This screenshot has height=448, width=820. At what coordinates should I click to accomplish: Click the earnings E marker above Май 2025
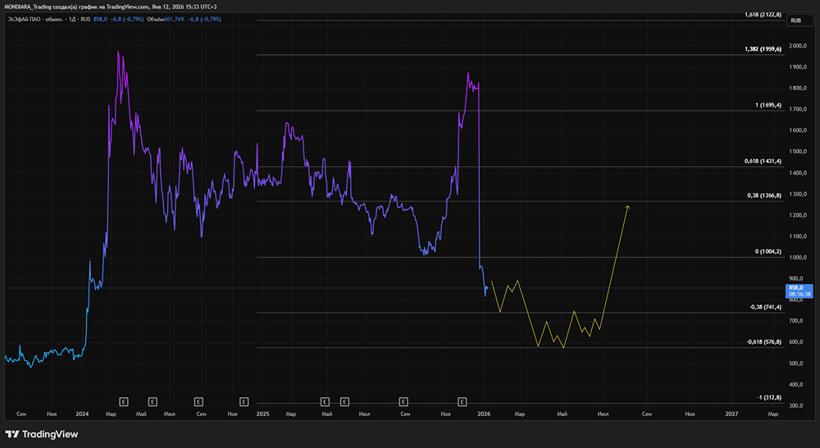click(x=325, y=401)
